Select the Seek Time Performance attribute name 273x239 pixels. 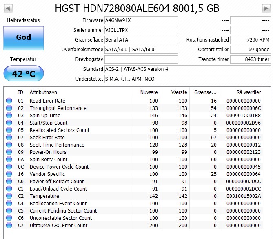coord(57,145)
